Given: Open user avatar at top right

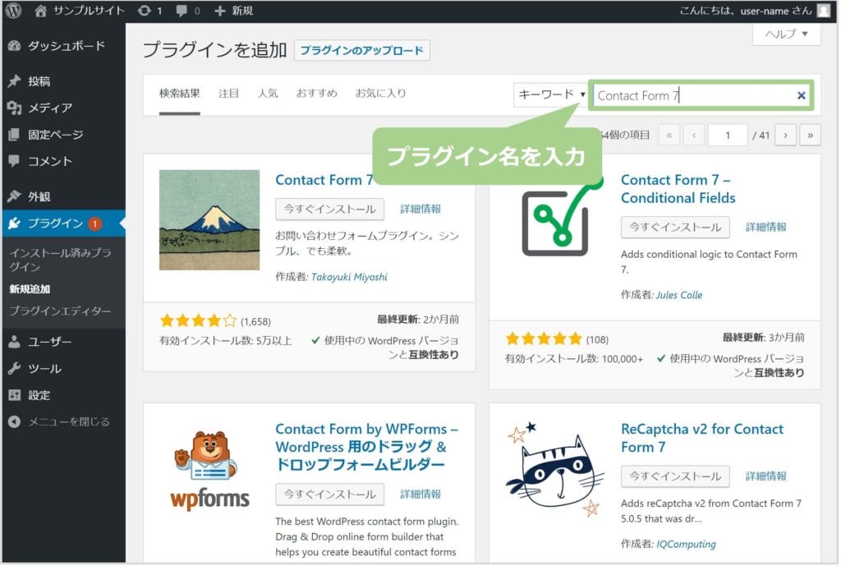Looking at the screenshot, I should click(x=823, y=11).
